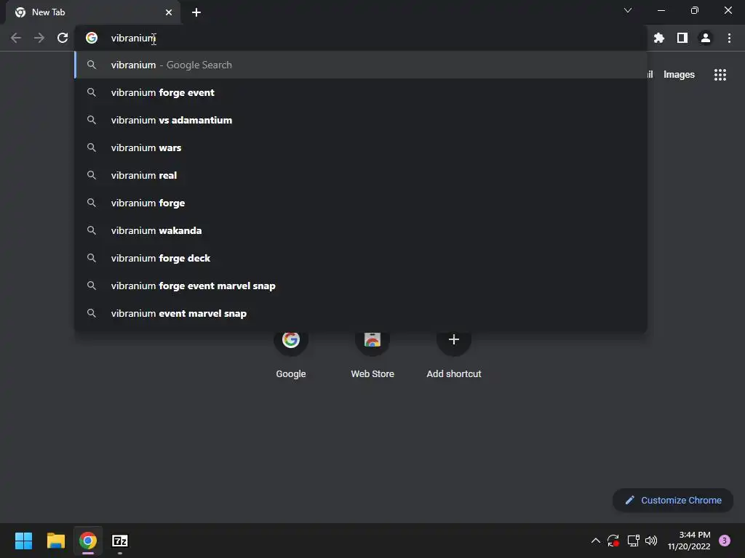Select 'vibranium forge event marvel snap' suggestion

(x=361, y=286)
